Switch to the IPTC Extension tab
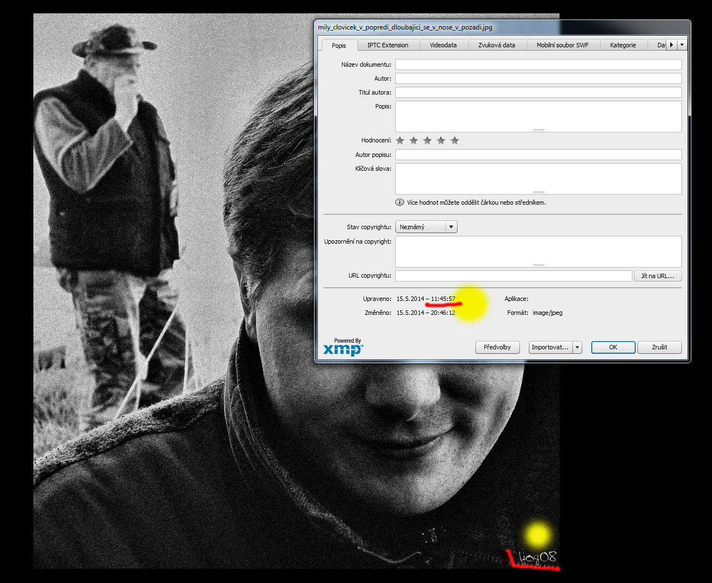This screenshot has height=583, width=712. coord(387,46)
